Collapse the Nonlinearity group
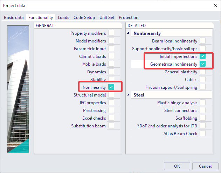This screenshot has height=173, width=221. pyautogui.click(x=129, y=33)
